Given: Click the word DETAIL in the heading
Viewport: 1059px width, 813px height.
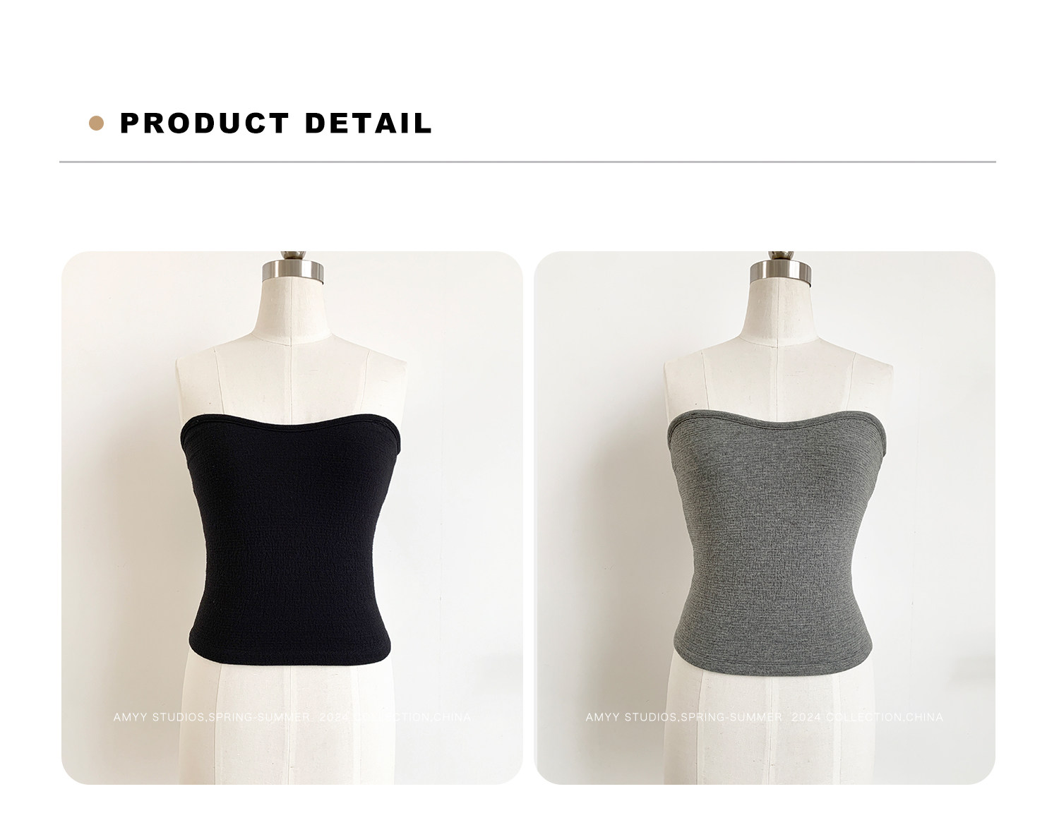Looking at the screenshot, I should [x=368, y=123].
